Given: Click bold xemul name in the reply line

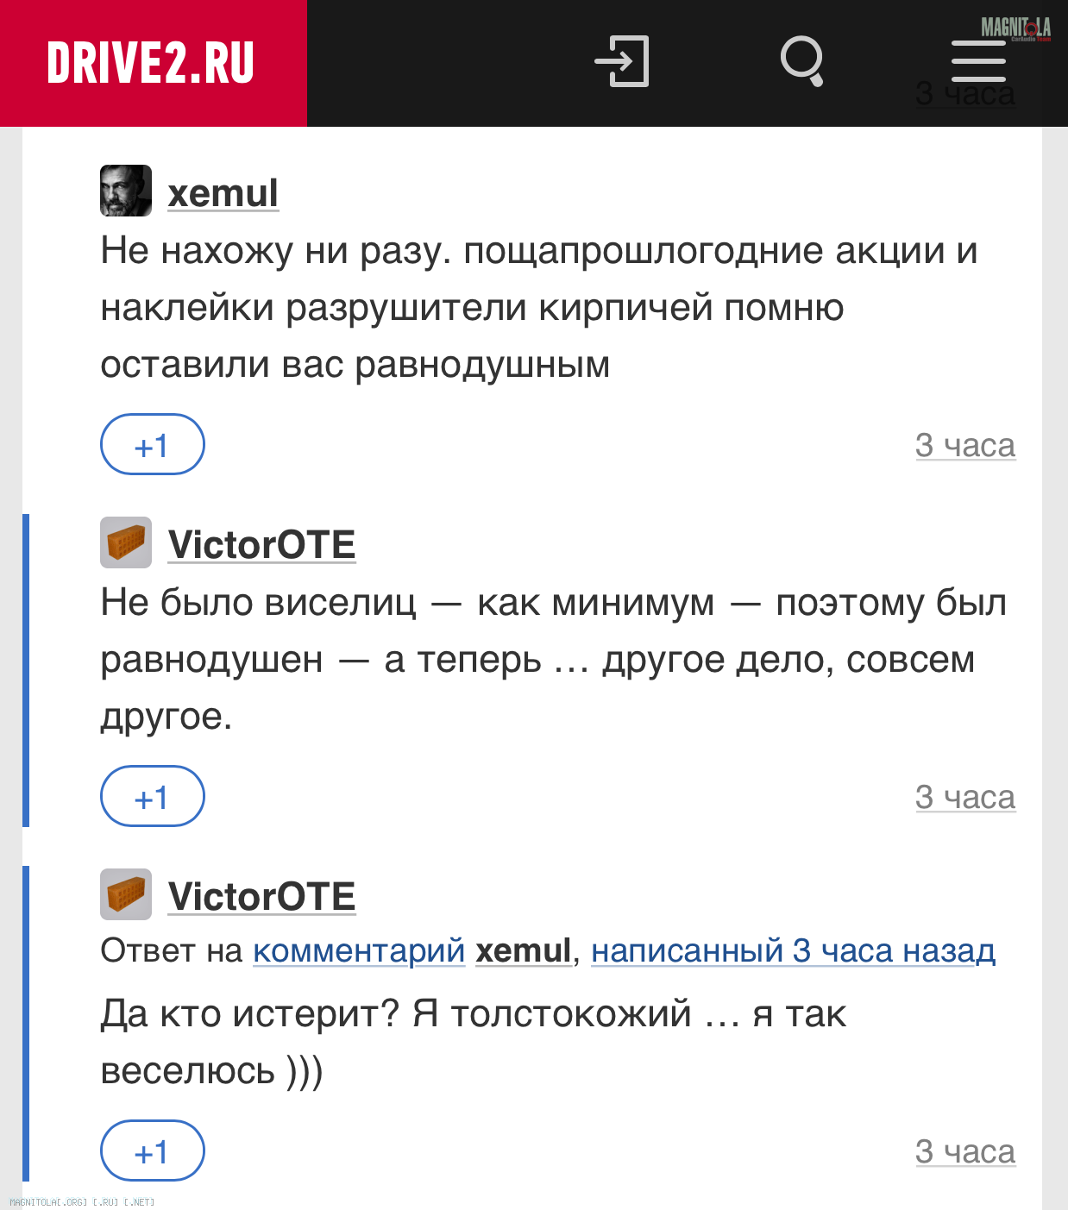Looking at the screenshot, I should 524,951.
